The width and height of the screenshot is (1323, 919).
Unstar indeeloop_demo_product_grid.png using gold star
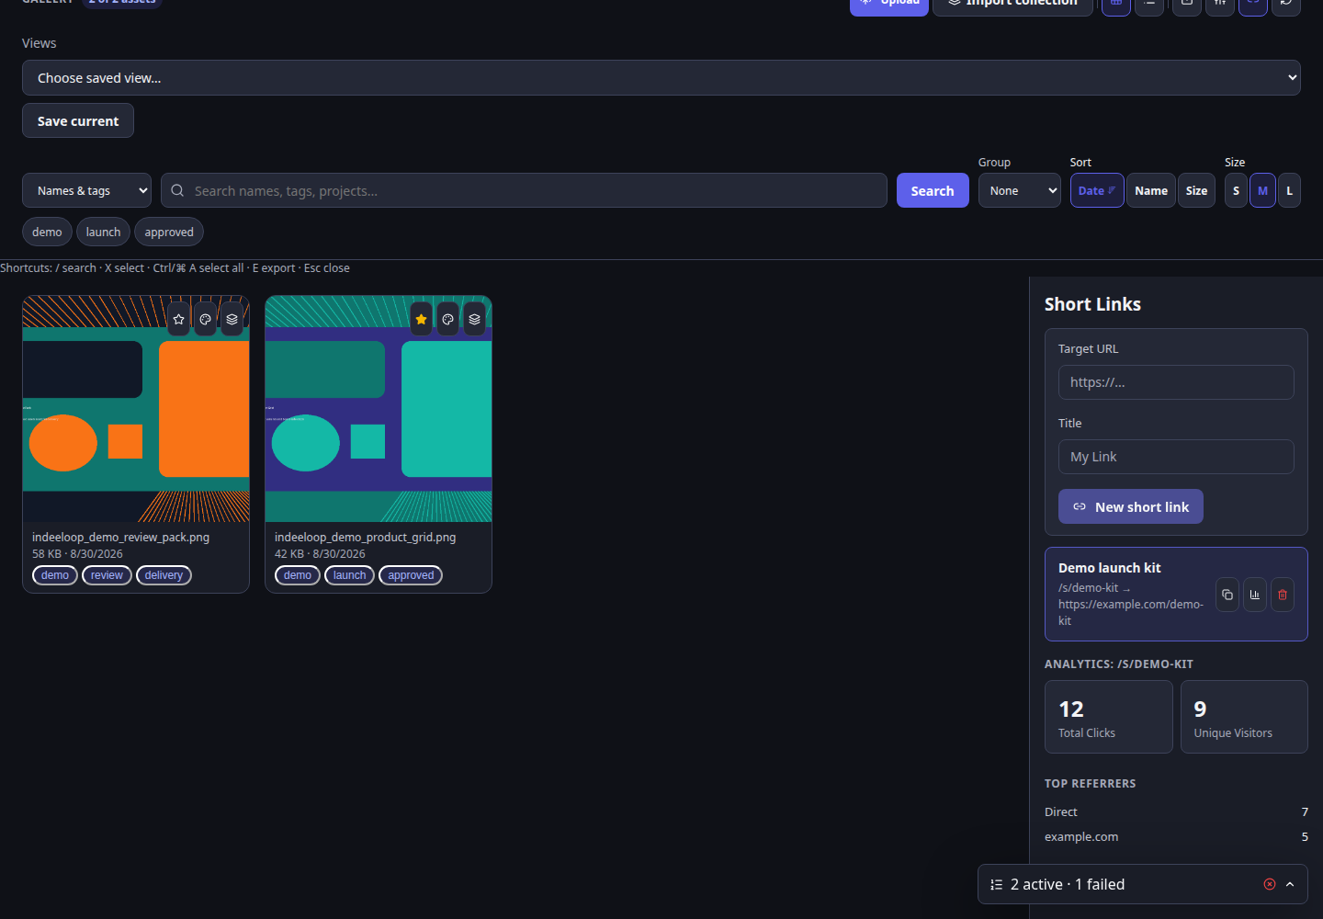pyautogui.click(x=422, y=319)
